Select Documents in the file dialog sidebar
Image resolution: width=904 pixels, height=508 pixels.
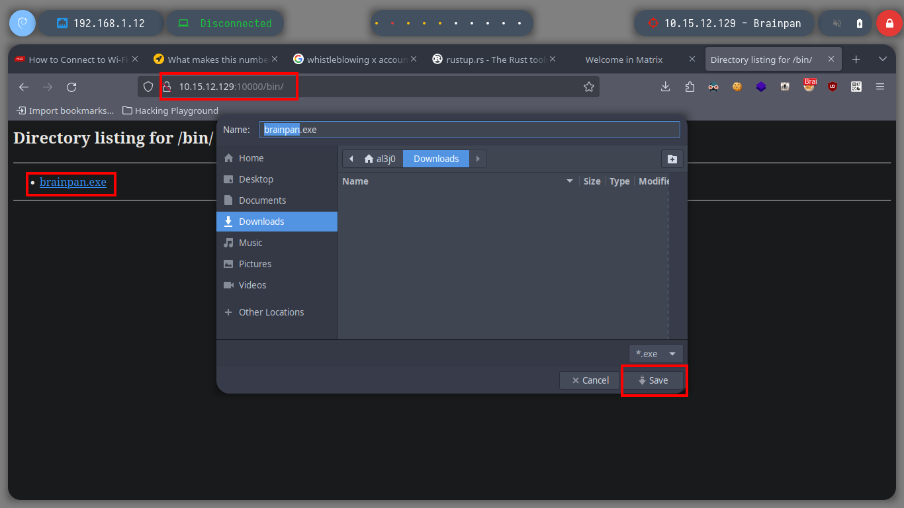pyautogui.click(x=262, y=200)
